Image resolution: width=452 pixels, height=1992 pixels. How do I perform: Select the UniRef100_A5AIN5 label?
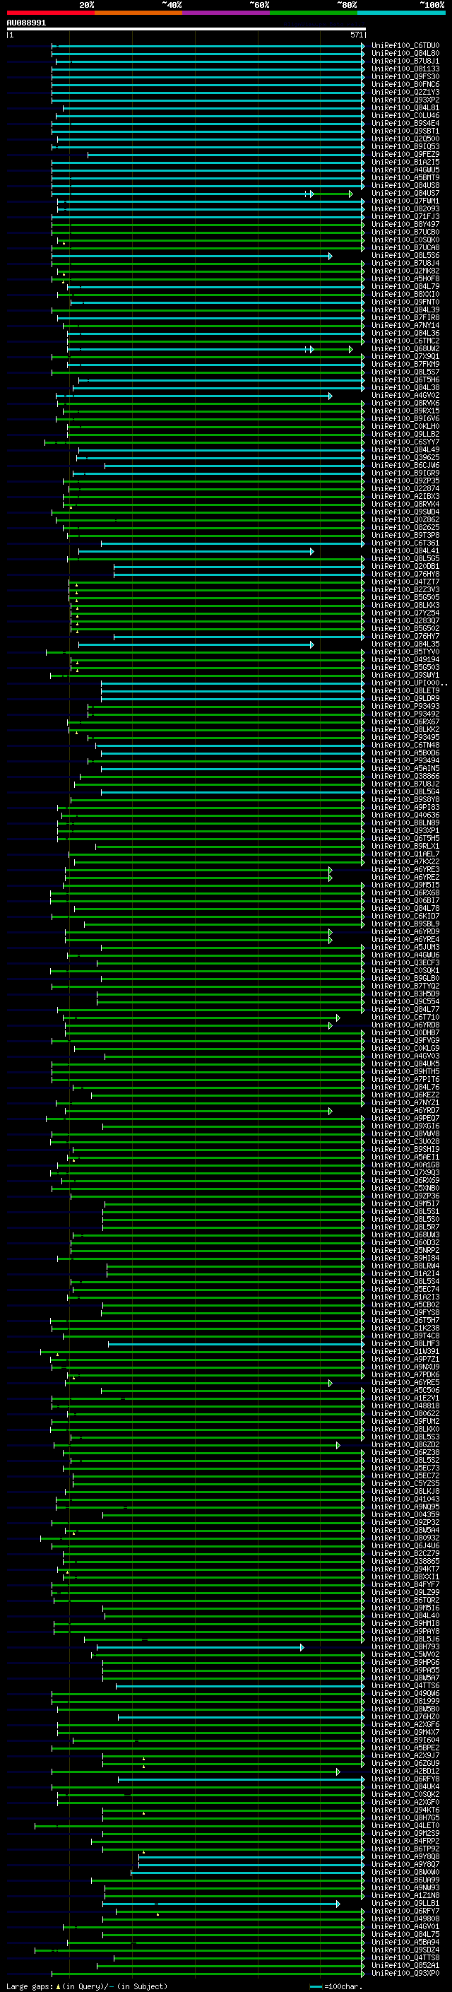point(405,769)
